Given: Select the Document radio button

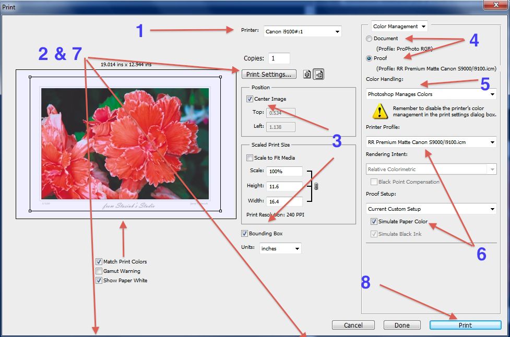Looking at the screenshot, I should (369, 39).
